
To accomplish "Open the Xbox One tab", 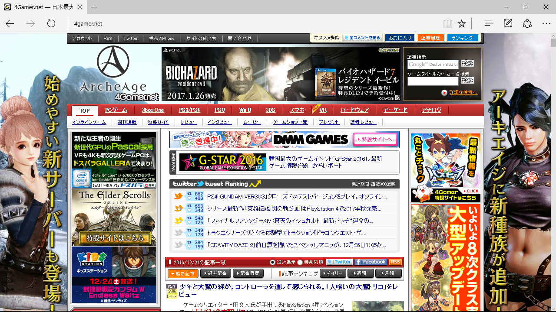I will tap(153, 110).
